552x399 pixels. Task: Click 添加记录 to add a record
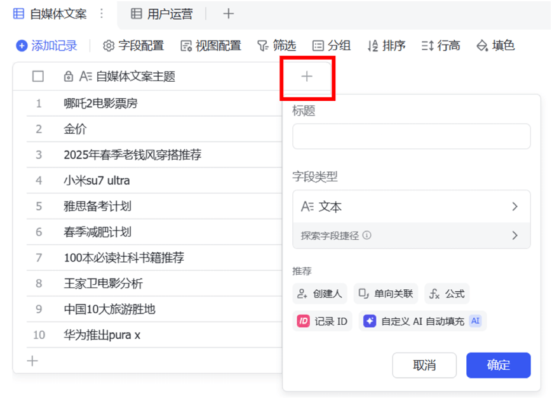pyautogui.click(x=46, y=46)
